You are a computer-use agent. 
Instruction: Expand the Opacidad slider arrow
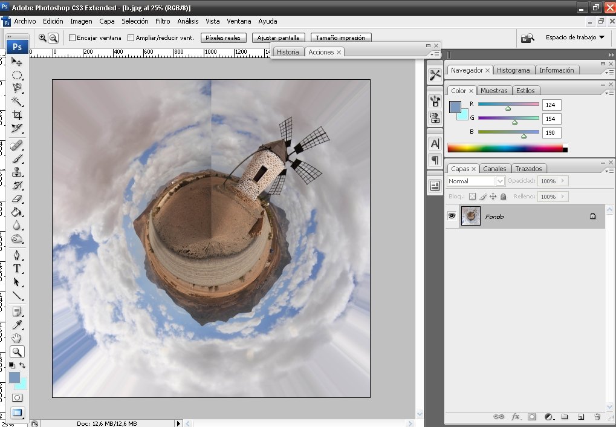tap(563, 181)
